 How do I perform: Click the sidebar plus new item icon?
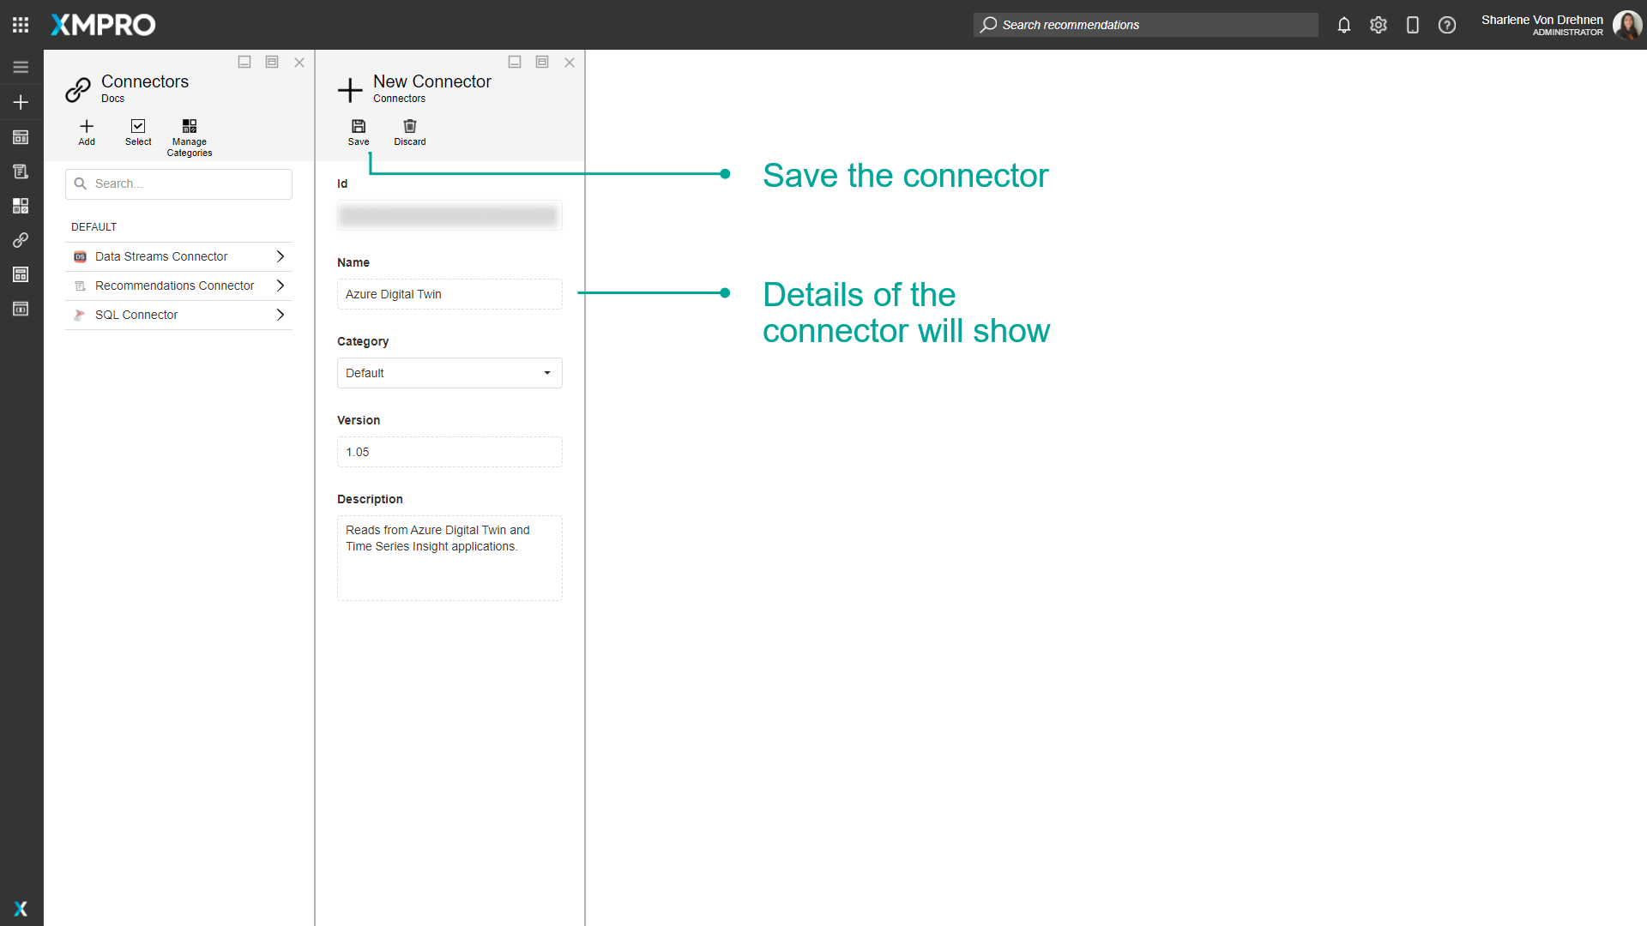click(21, 102)
